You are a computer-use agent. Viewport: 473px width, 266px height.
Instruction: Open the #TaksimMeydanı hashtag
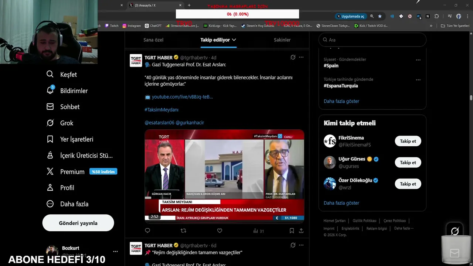[x=161, y=110]
